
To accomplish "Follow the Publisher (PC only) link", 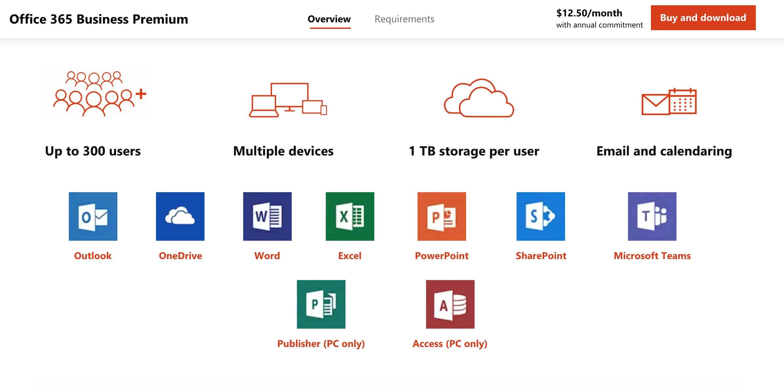I will pyautogui.click(x=321, y=344).
